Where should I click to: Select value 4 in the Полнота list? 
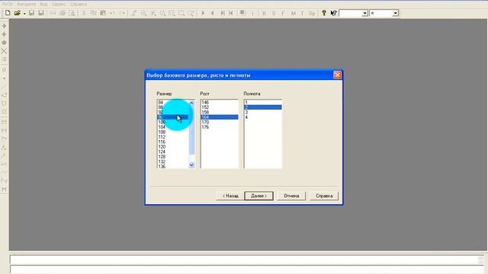[x=263, y=117]
